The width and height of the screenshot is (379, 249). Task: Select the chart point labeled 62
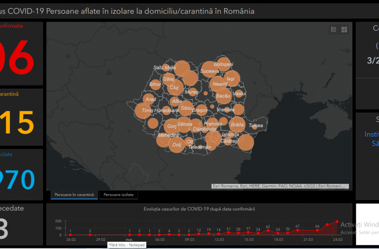click(x=268, y=232)
